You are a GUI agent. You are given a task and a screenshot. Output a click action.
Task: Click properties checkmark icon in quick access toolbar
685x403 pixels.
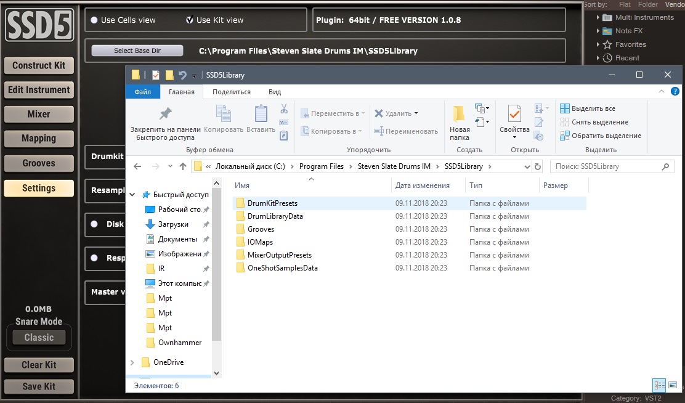coord(155,75)
